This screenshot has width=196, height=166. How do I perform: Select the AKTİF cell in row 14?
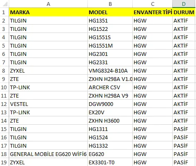[184, 121]
